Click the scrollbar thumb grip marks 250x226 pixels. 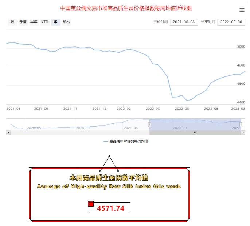point(195,132)
